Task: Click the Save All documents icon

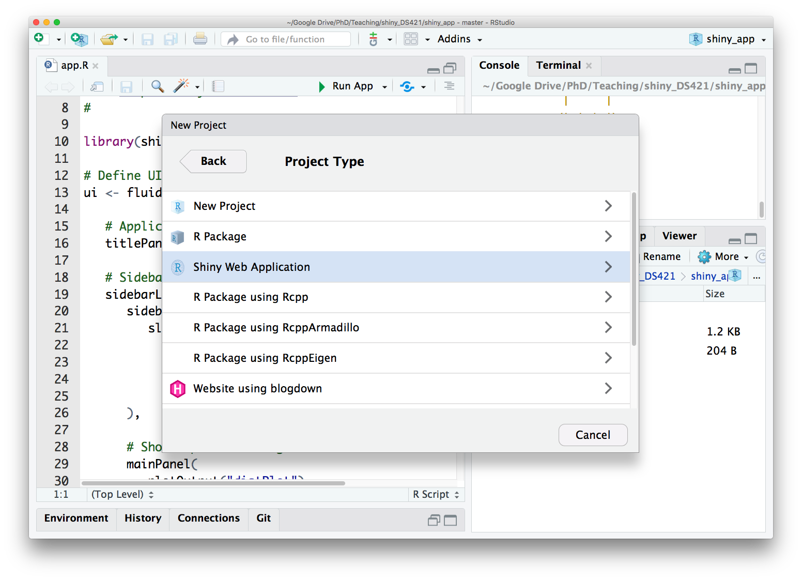Action: click(x=171, y=39)
